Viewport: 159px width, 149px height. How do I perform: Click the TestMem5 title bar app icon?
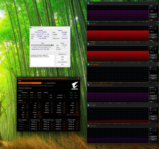tap(31, 28)
